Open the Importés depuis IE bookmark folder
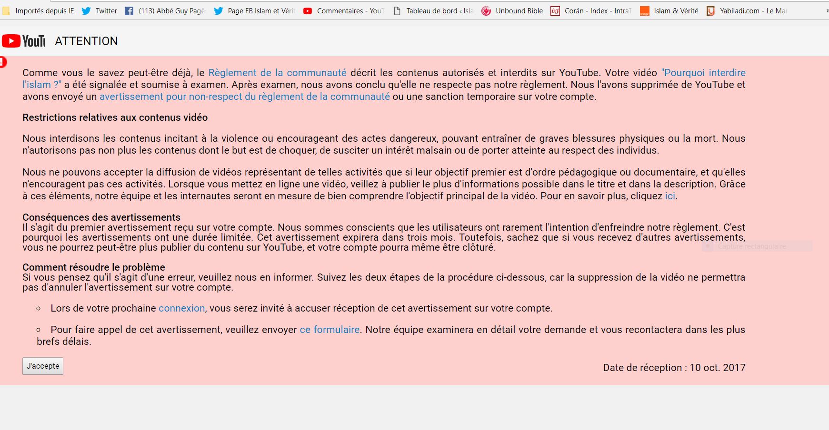829x430 pixels. (x=39, y=10)
